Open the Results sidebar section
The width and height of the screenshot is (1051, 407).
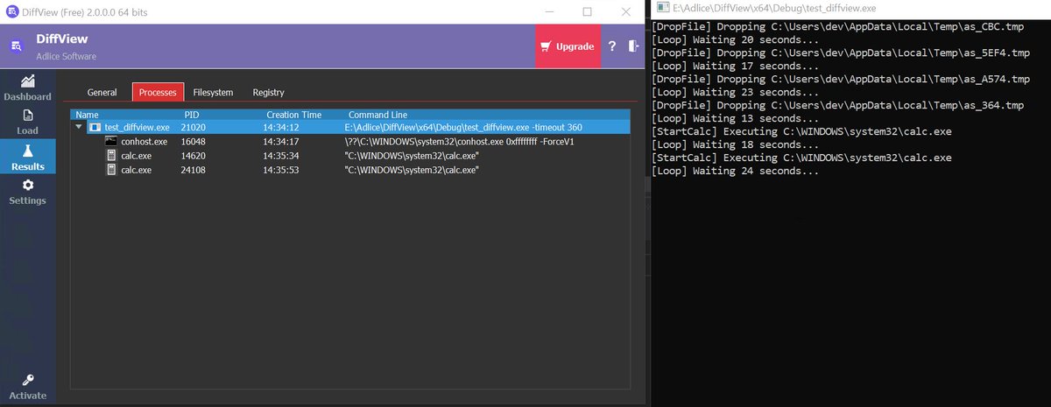tap(27, 157)
